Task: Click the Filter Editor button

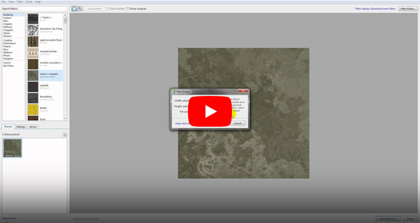Action: (x=408, y=9)
